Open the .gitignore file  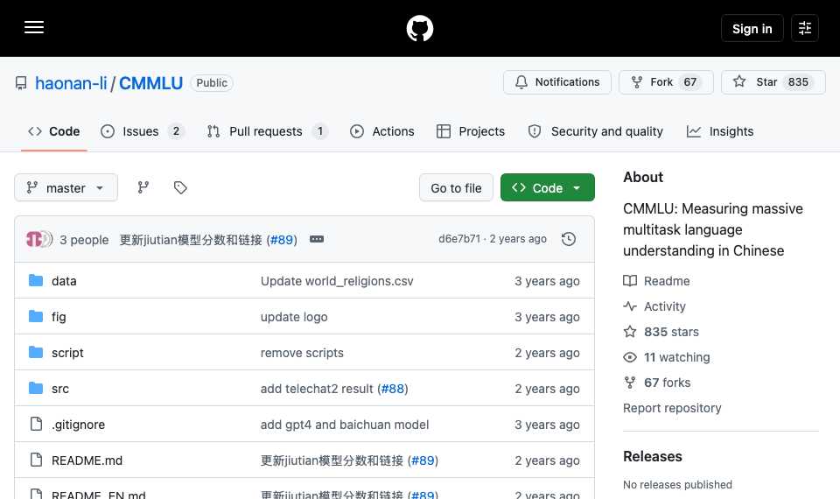tap(78, 425)
